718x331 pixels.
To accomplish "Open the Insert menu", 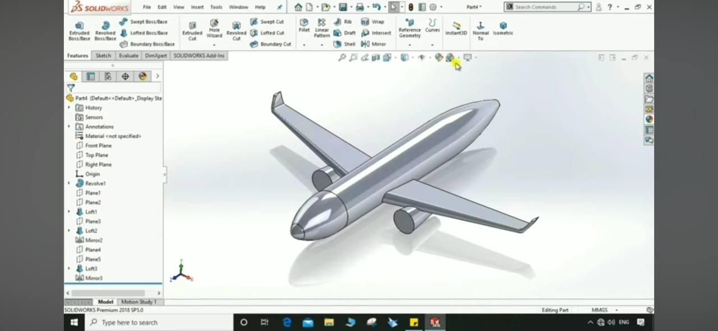I will (197, 7).
